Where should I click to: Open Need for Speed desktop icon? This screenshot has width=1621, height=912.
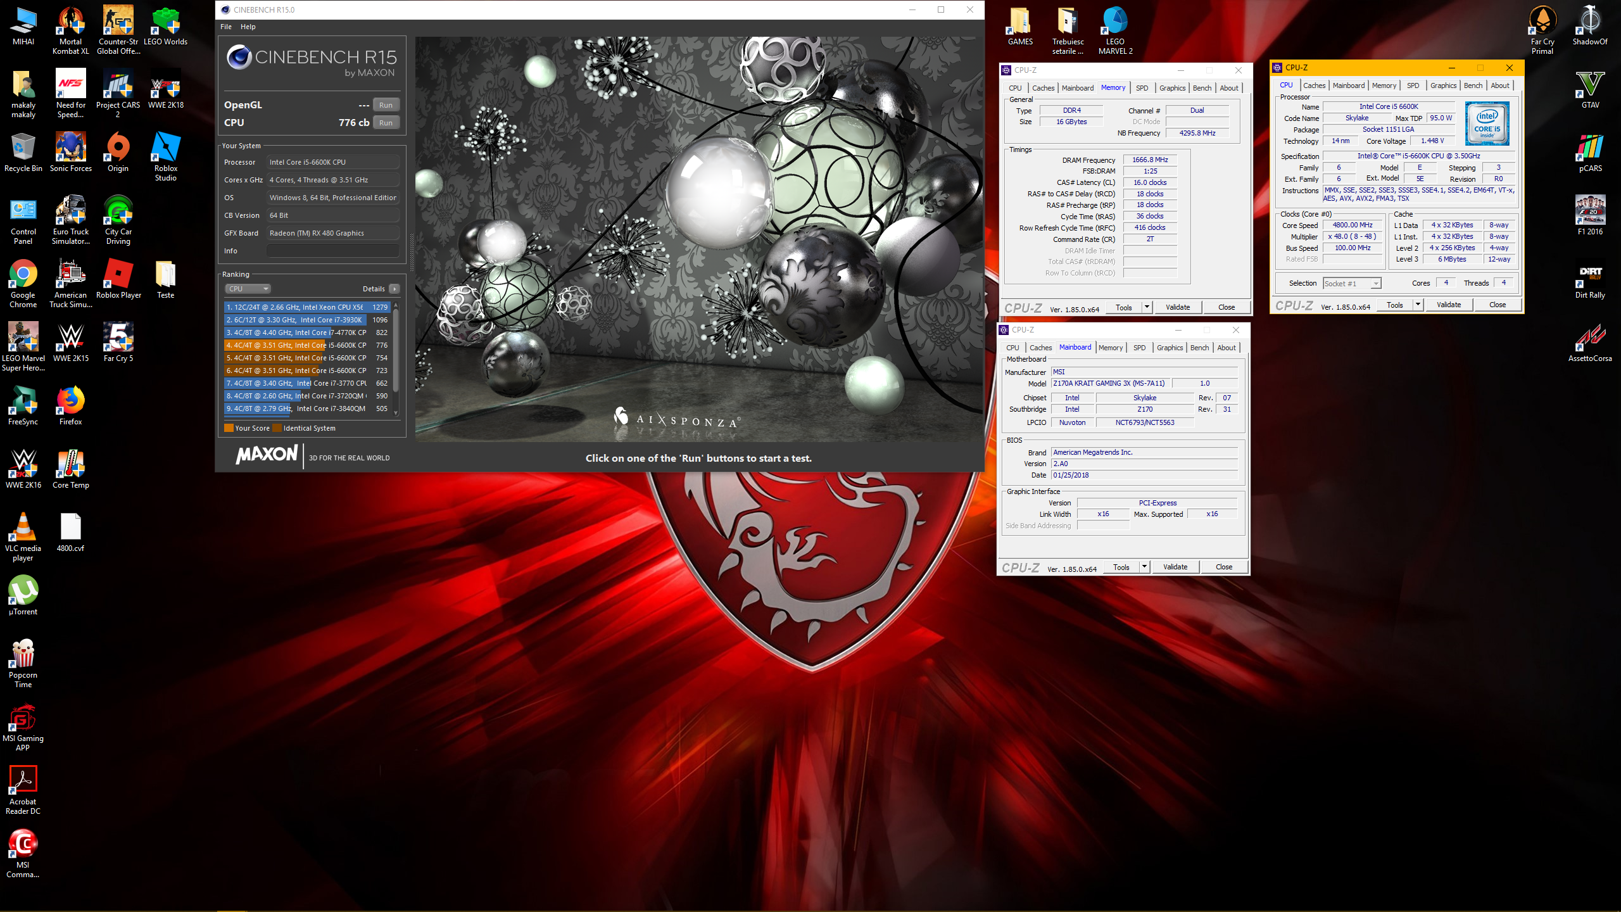(x=70, y=93)
